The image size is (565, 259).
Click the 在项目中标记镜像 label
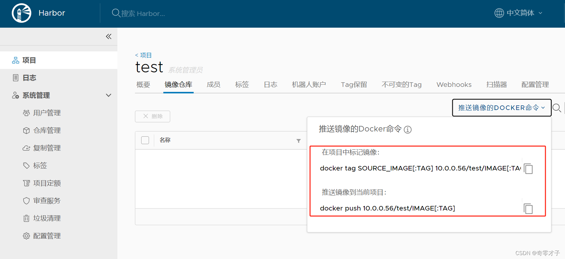coord(350,152)
